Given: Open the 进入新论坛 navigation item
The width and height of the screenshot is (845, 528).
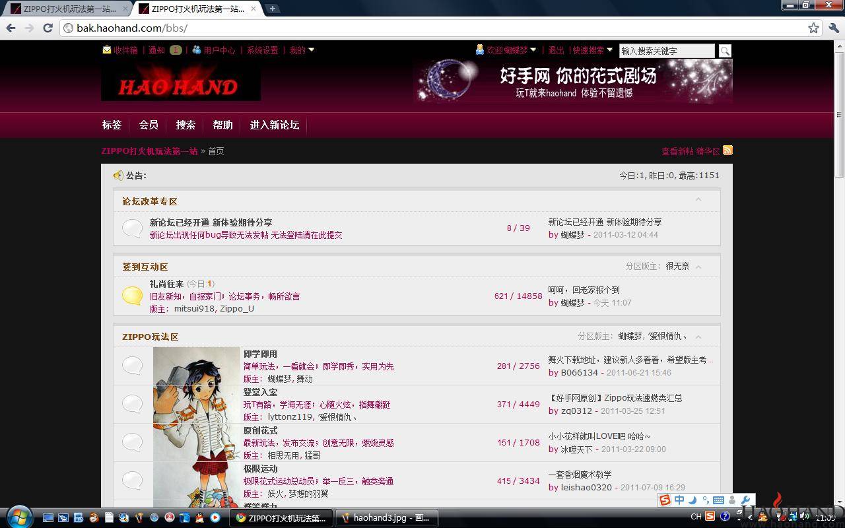Looking at the screenshot, I should (275, 125).
